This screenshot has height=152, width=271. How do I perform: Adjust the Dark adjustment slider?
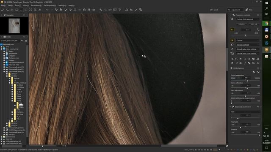pos(246,96)
